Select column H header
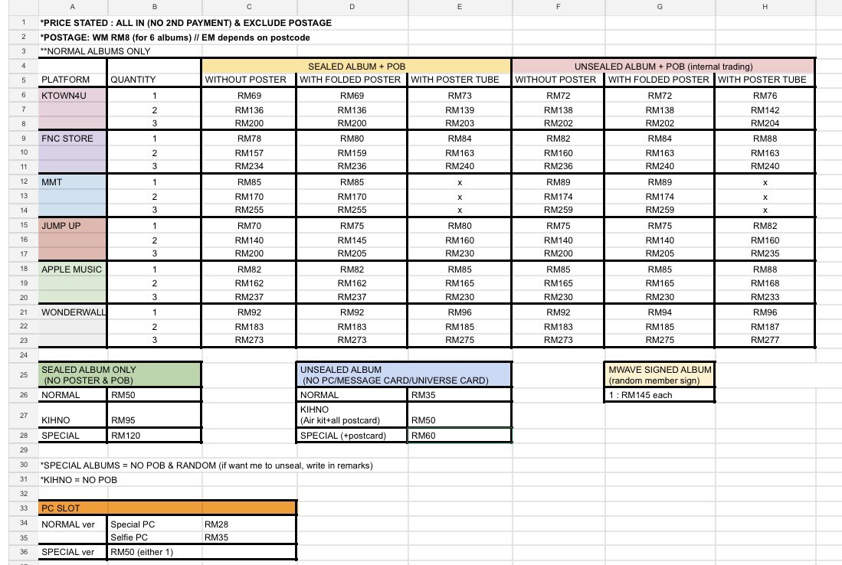Viewport: 842px width, 565px height. (x=765, y=7)
